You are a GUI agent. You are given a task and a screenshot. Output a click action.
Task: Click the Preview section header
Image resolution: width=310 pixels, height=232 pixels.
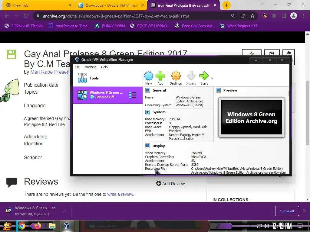[x=230, y=90]
